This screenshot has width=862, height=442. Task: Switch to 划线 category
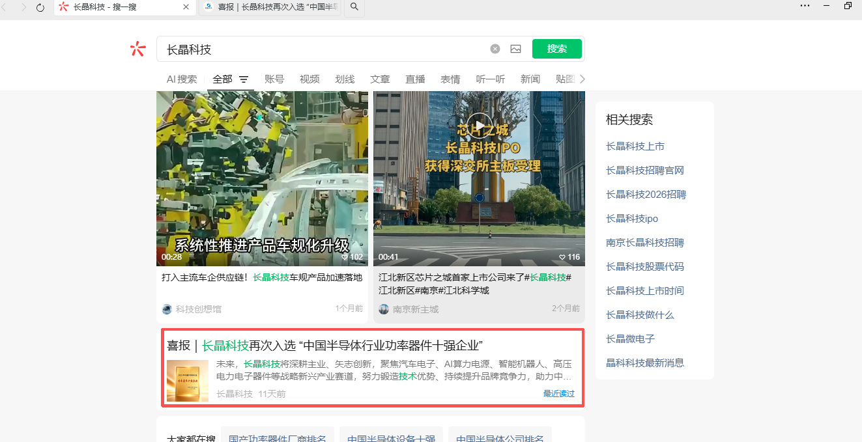[345, 79]
